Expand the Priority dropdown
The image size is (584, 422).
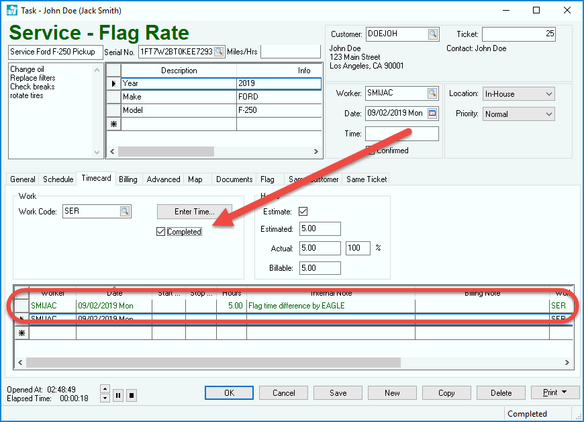click(549, 114)
